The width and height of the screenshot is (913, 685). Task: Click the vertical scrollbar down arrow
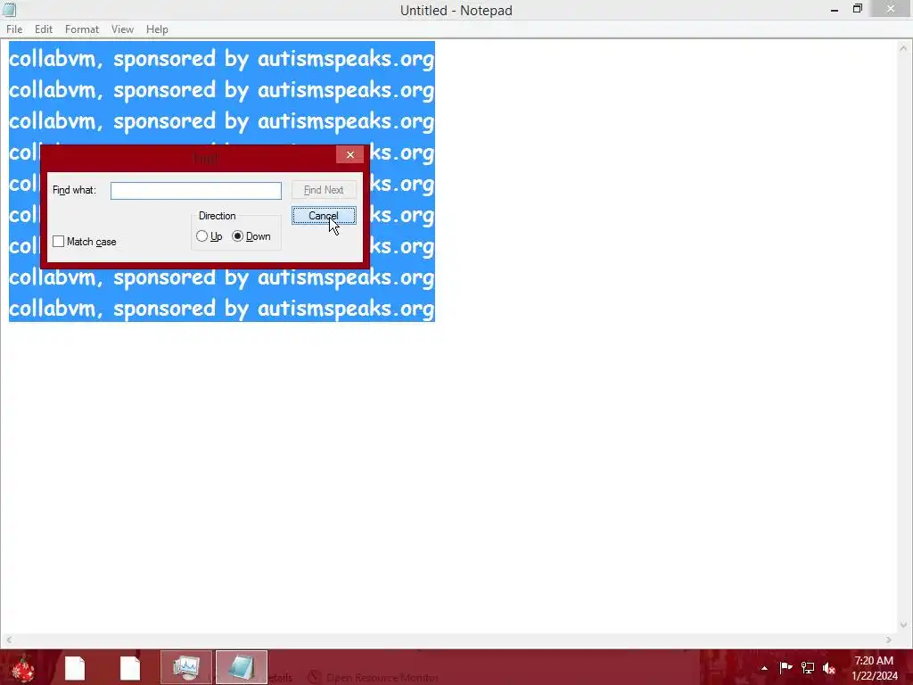tap(903, 625)
